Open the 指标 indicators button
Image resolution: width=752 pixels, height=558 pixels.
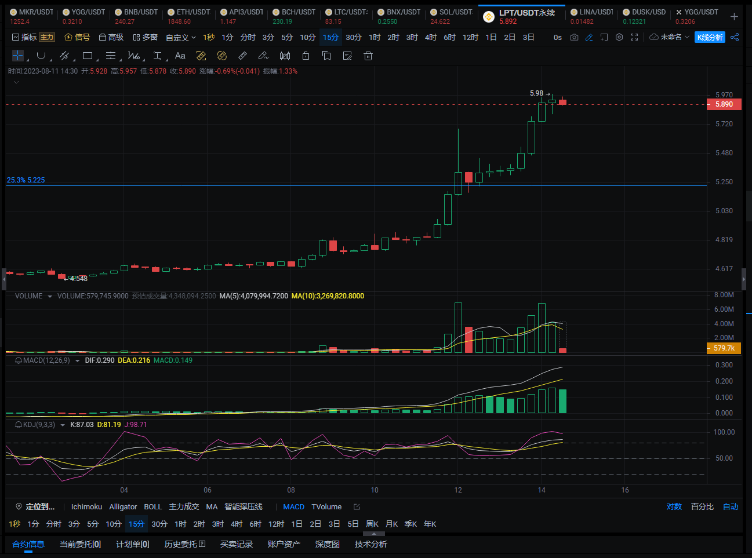tap(24, 37)
